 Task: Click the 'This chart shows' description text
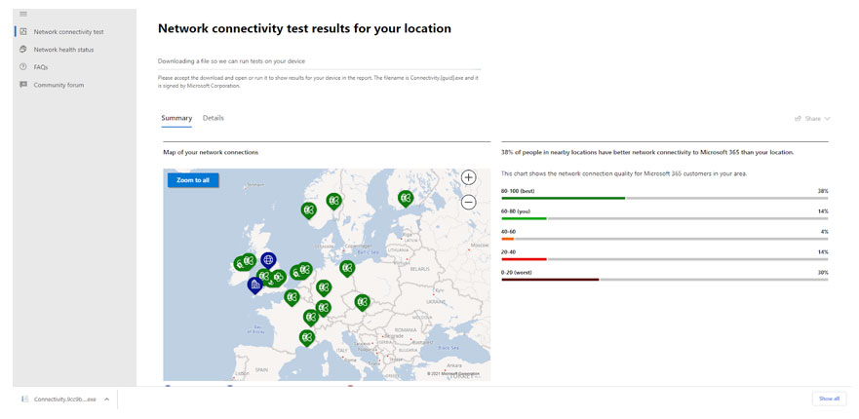[x=624, y=173]
